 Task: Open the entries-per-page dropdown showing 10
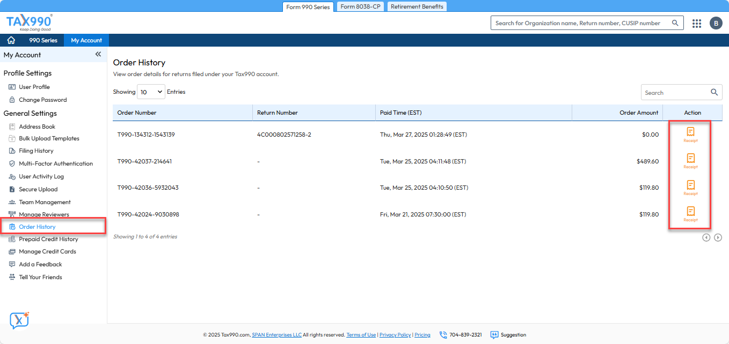[x=151, y=92]
